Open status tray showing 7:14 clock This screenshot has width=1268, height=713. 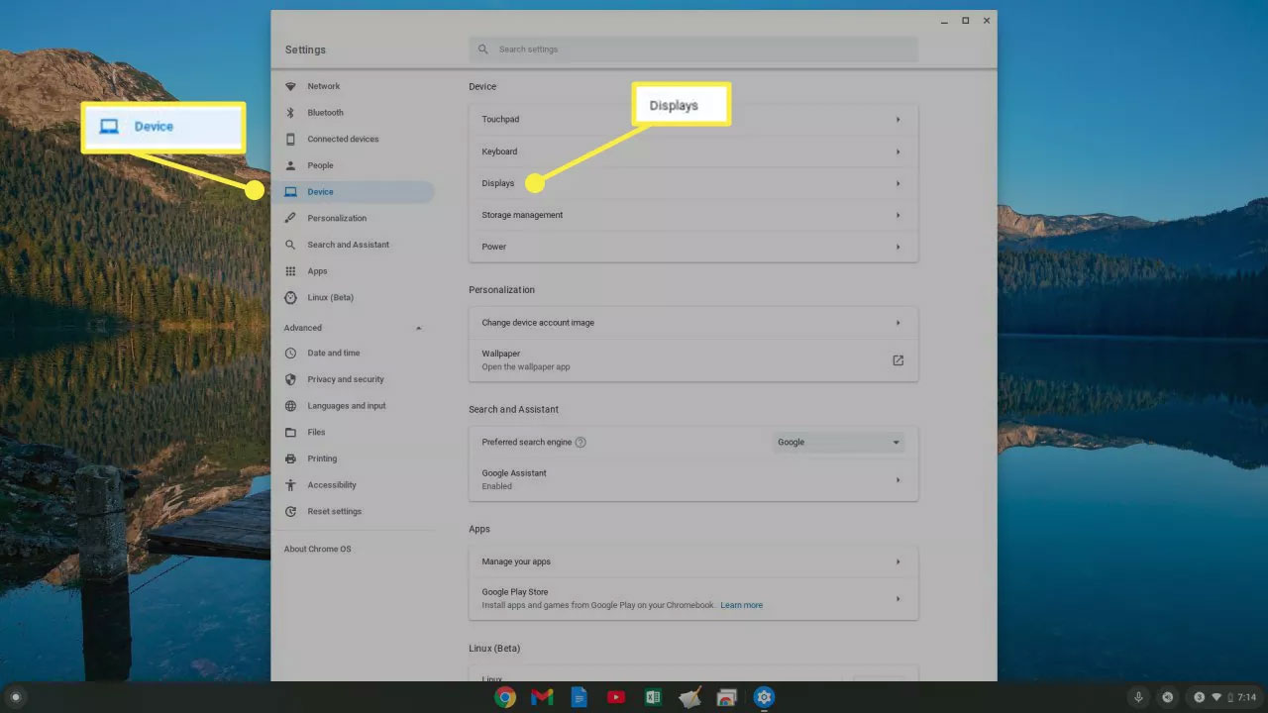1225,697
